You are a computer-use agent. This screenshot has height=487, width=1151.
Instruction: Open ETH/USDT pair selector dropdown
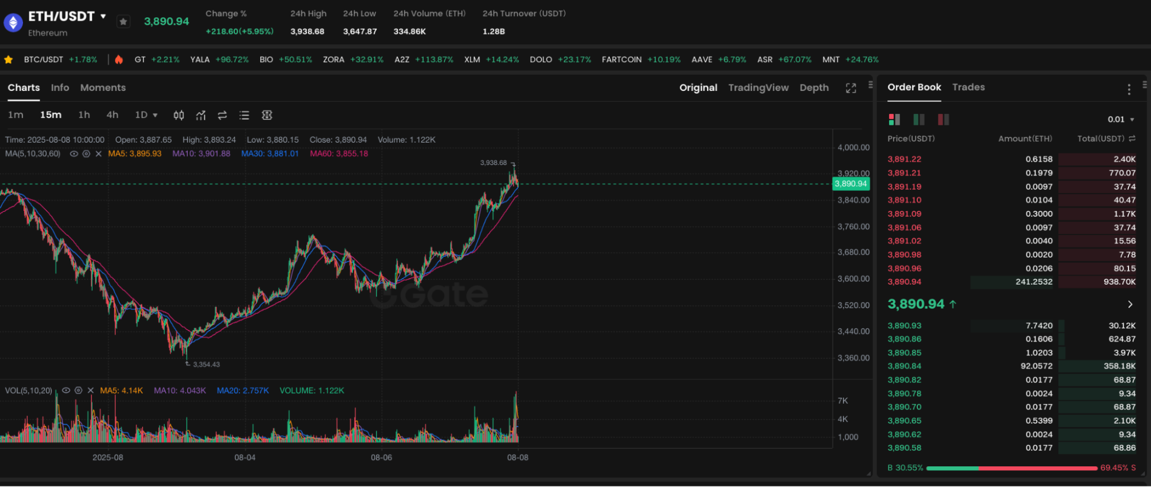click(103, 16)
